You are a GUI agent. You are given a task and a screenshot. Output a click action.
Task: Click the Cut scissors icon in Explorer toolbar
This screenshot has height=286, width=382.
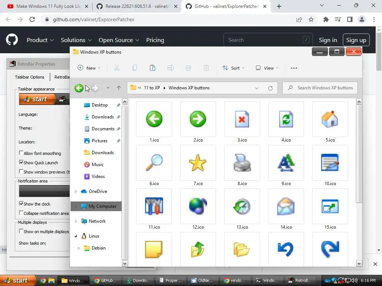click(117, 68)
